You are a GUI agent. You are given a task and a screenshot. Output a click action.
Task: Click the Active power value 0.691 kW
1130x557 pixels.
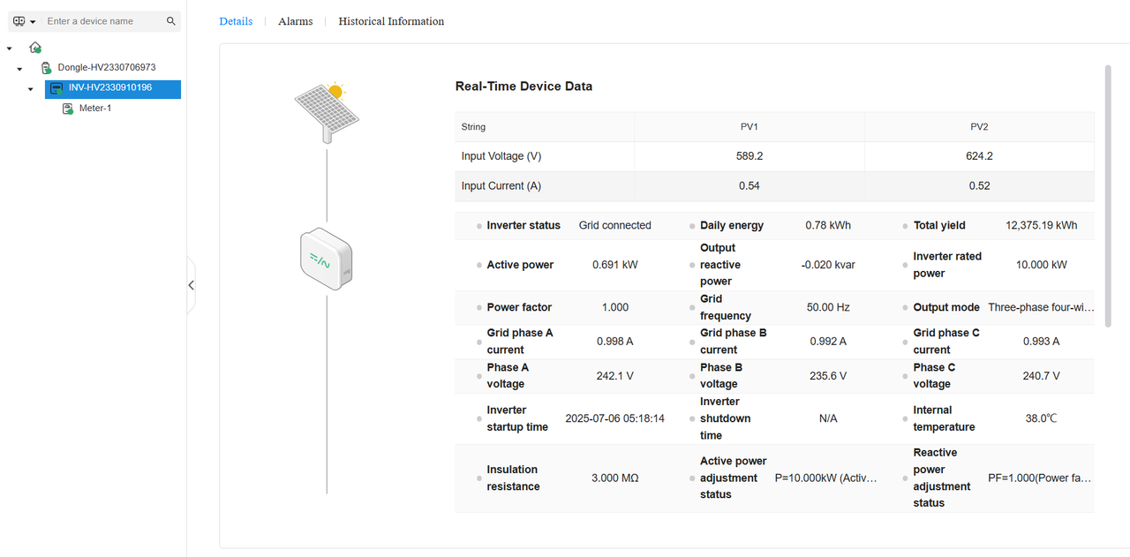(614, 265)
